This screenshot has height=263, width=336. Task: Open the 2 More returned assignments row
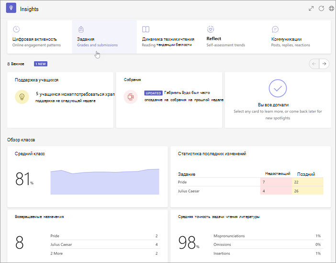105,253
